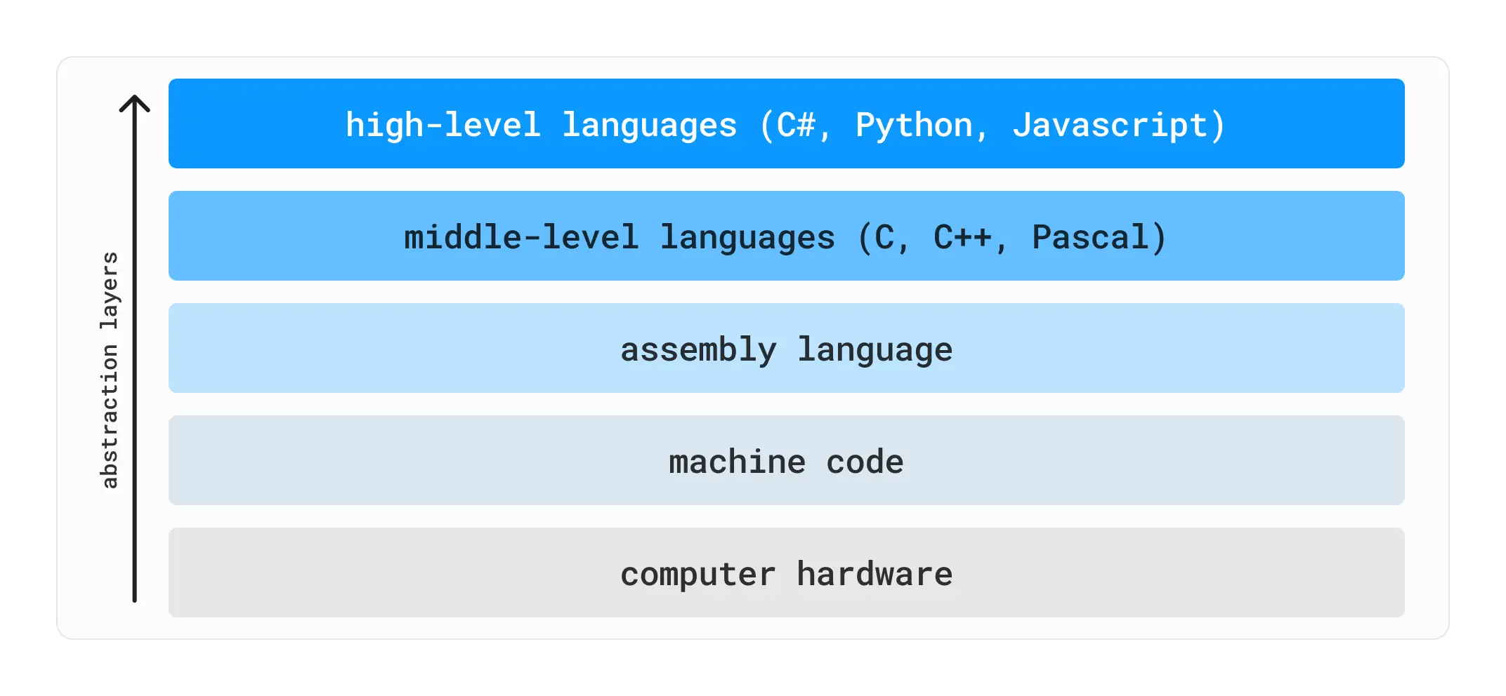Click the computer hardware layer
Screen dimensions: 1506x696
pyautogui.click(x=786, y=573)
